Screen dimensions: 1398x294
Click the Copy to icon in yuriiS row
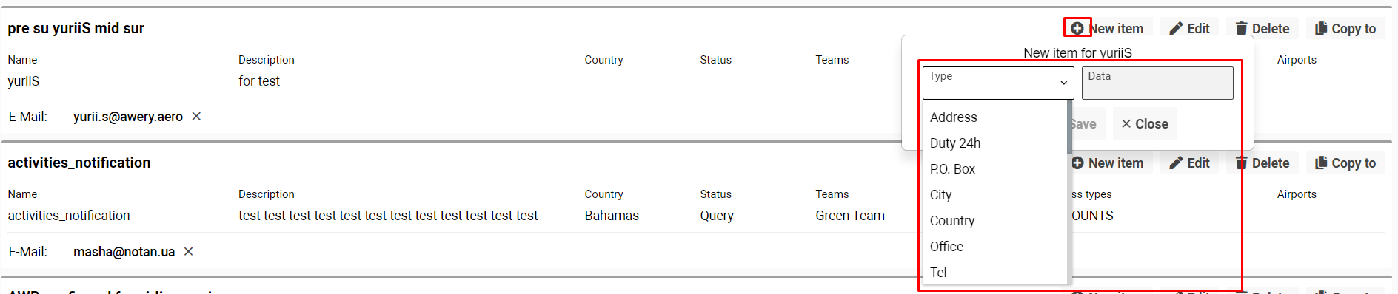pyautogui.click(x=1321, y=28)
